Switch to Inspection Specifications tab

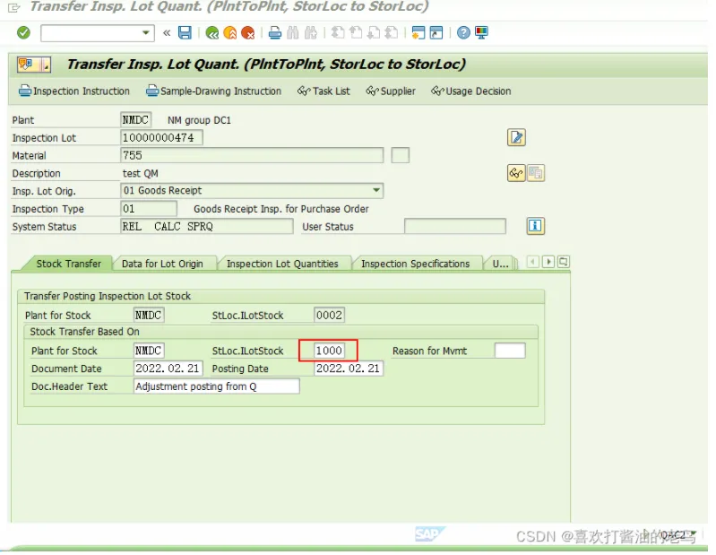pos(416,264)
